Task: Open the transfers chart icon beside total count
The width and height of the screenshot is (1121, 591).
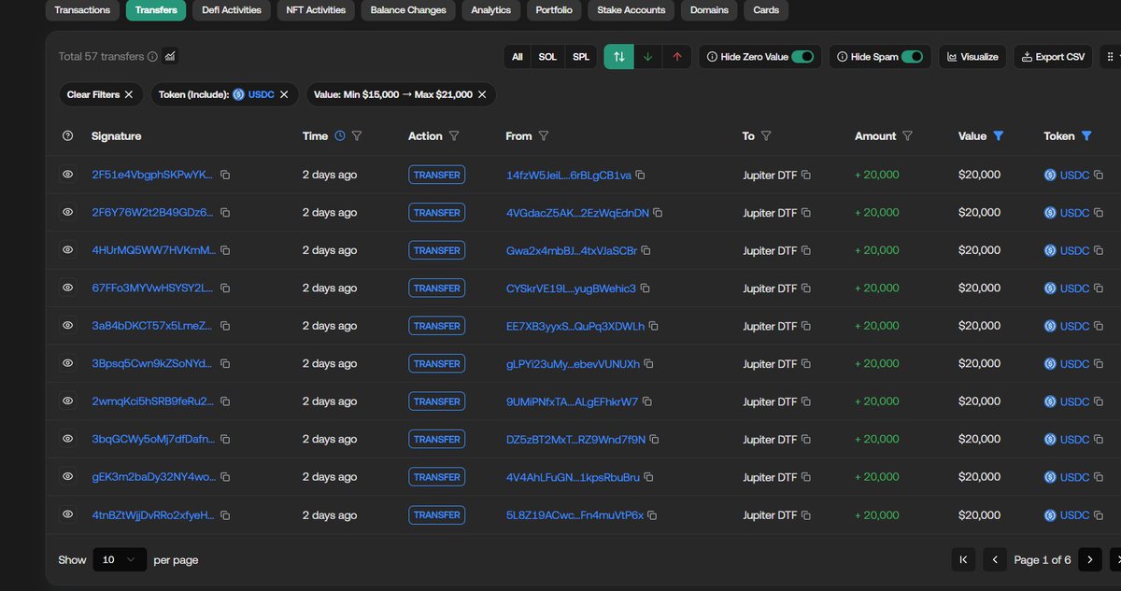Action: click(170, 56)
